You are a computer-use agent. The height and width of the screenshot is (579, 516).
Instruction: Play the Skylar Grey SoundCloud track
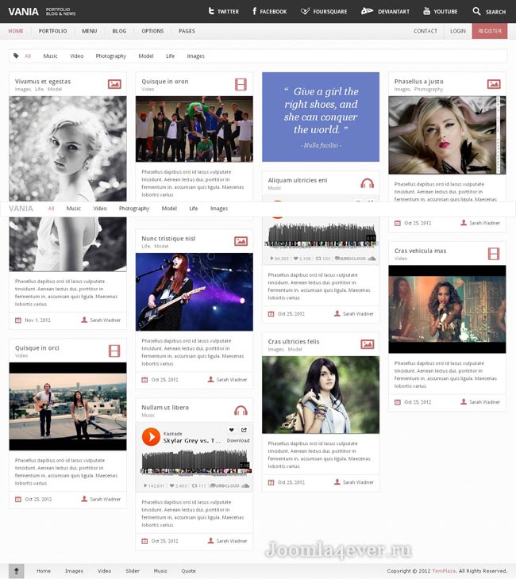(151, 436)
